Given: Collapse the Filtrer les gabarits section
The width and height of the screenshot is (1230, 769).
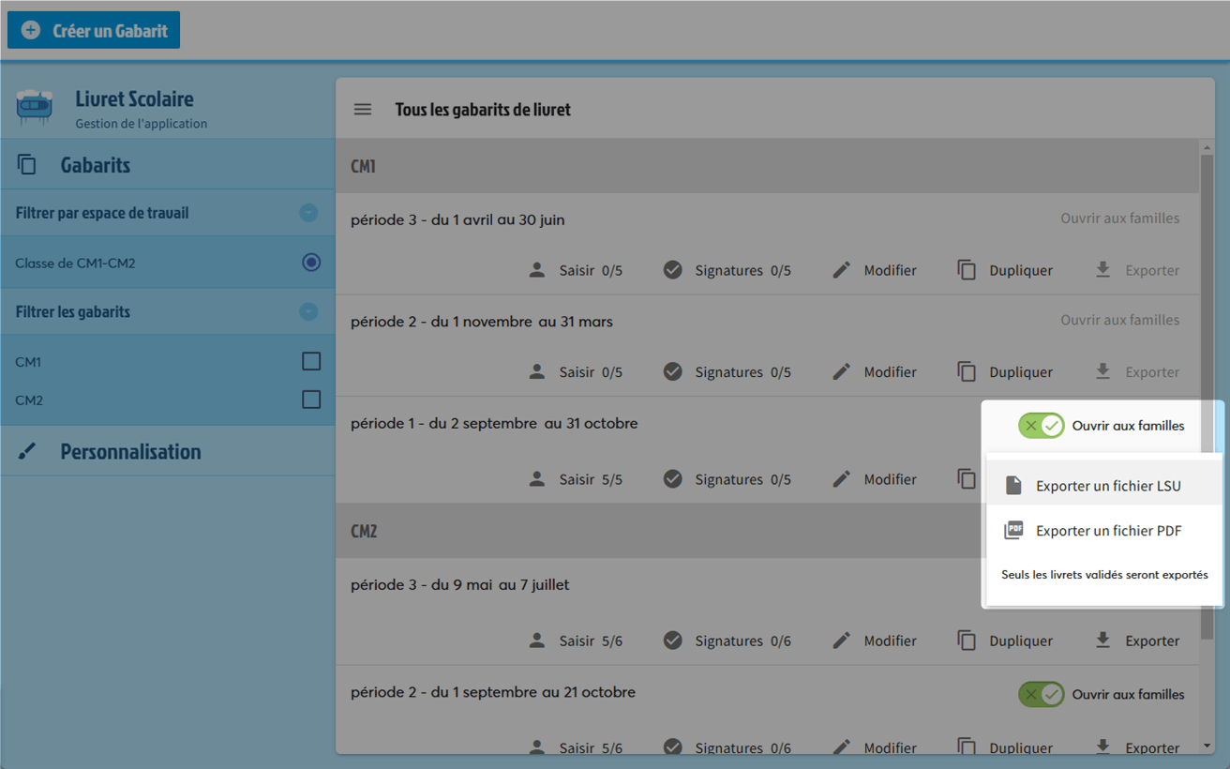Looking at the screenshot, I should (308, 311).
